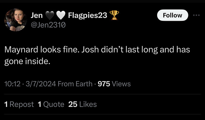The height and width of the screenshot is (120, 205).
Task: Open the 975 Views analytics
Action: coord(114,84)
